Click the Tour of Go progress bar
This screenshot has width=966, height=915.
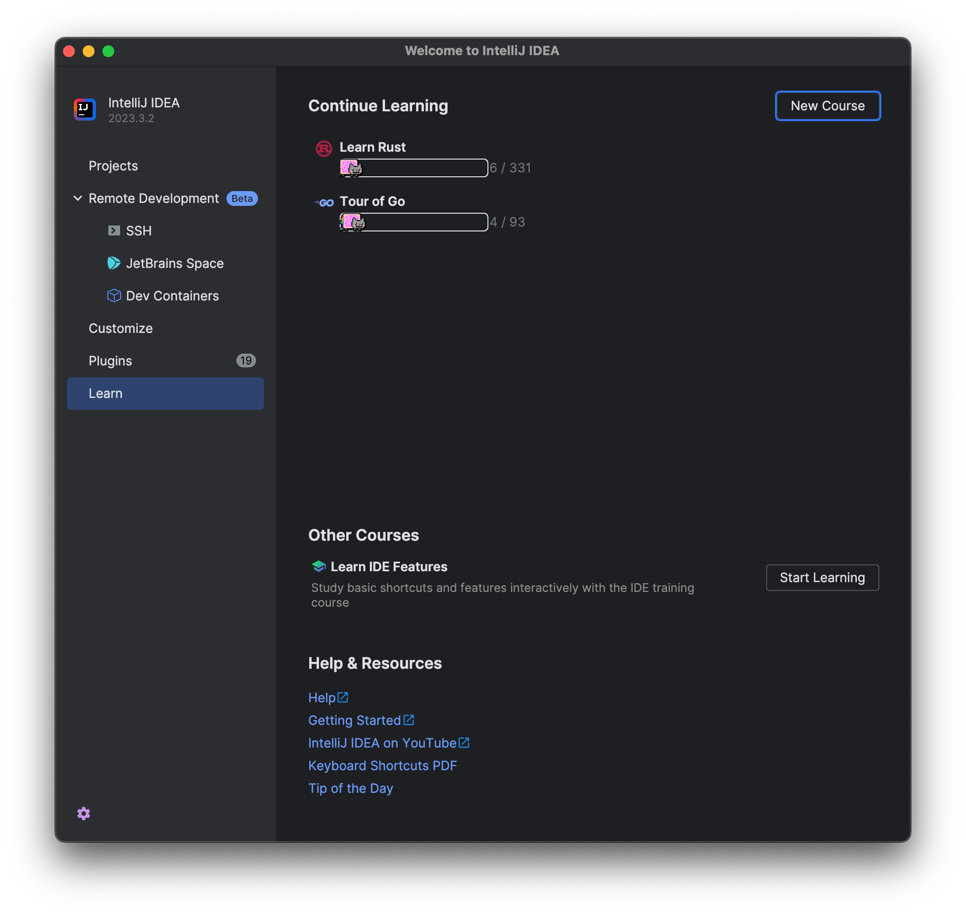(414, 222)
